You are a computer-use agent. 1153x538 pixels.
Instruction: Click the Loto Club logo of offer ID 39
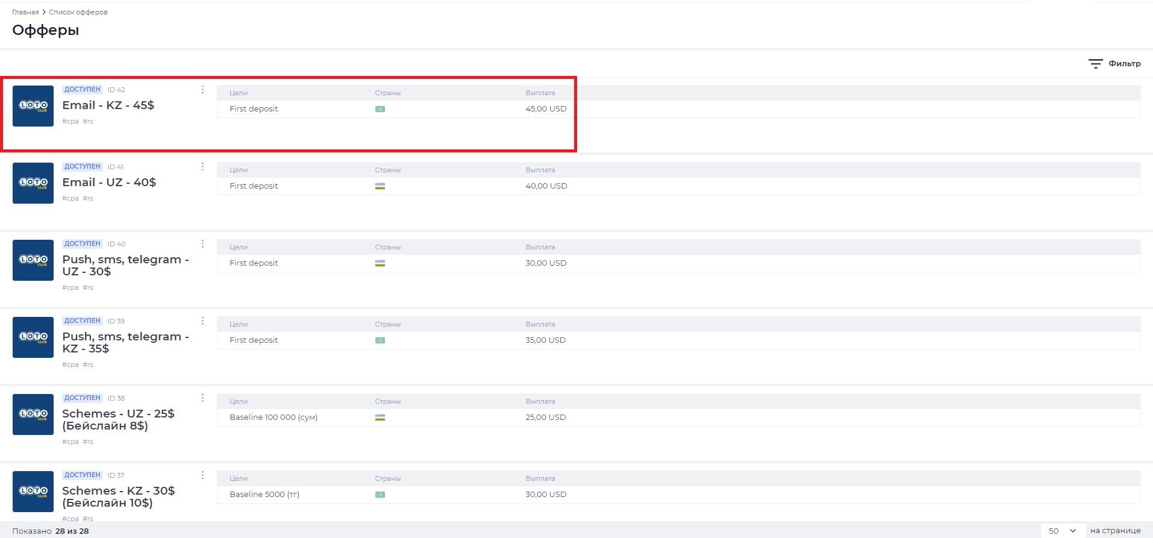coord(33,337)
